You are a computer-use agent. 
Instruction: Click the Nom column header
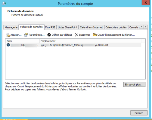click(22, 41)
